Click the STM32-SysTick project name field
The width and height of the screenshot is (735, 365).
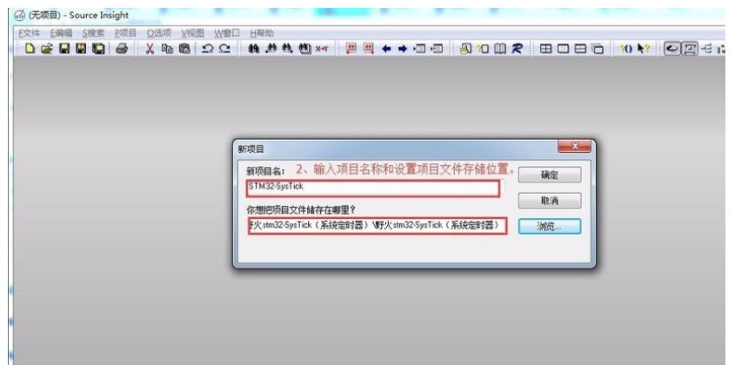click(x=372, y=187)
